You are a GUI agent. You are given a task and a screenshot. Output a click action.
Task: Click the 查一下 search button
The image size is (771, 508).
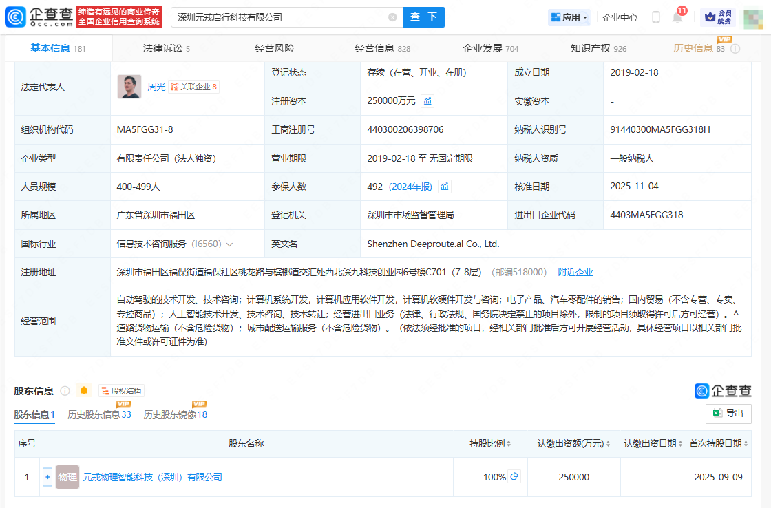coord(423,17)
